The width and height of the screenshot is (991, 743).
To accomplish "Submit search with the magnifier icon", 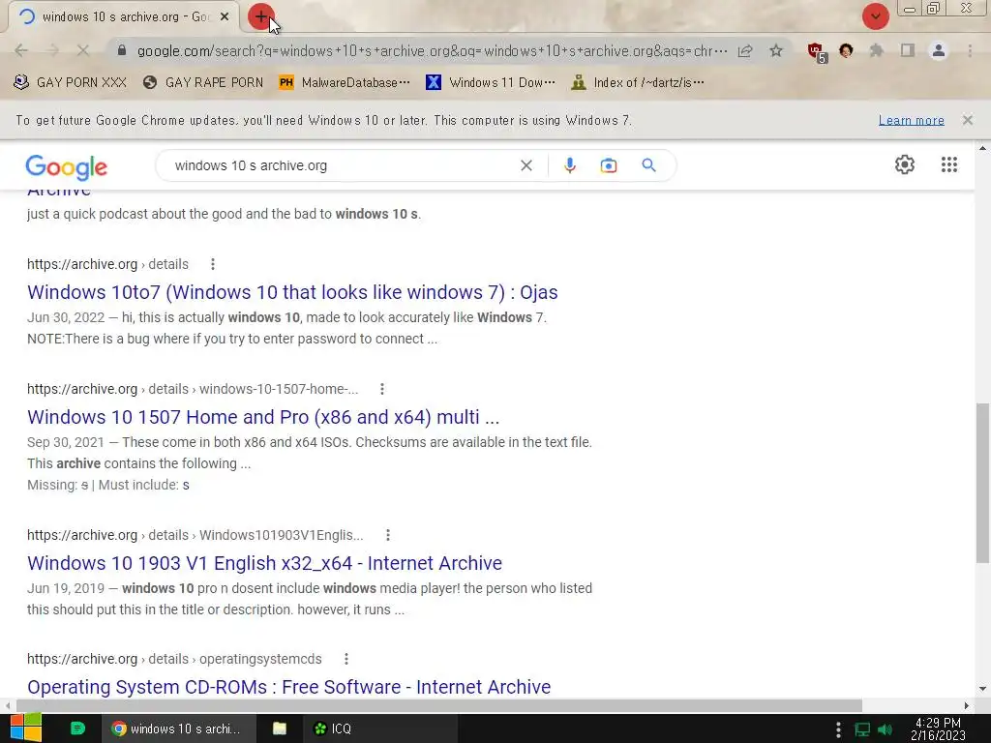I will point(648,165).
